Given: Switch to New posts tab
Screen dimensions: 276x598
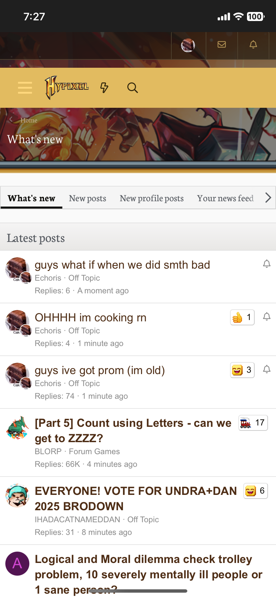Looking at the screenshot, I should tap(87, 198).
